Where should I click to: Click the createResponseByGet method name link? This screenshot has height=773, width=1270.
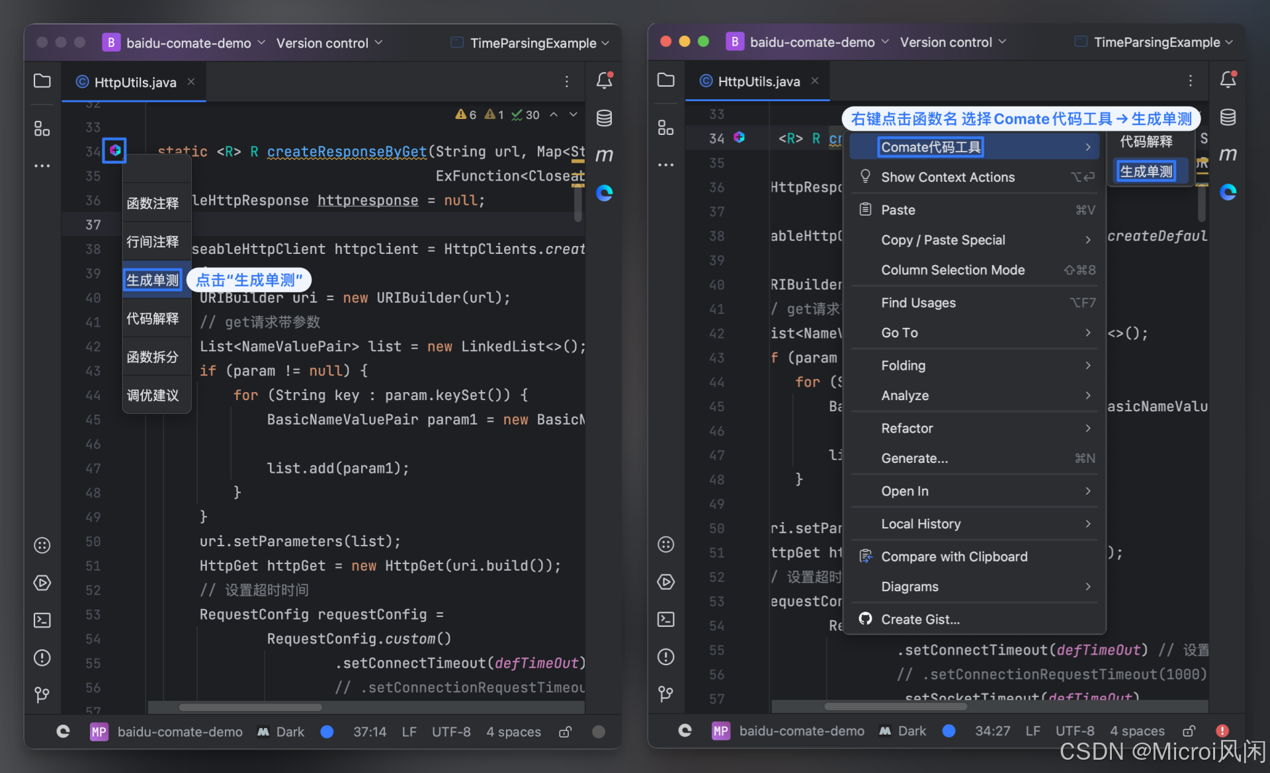pos(347,152)
